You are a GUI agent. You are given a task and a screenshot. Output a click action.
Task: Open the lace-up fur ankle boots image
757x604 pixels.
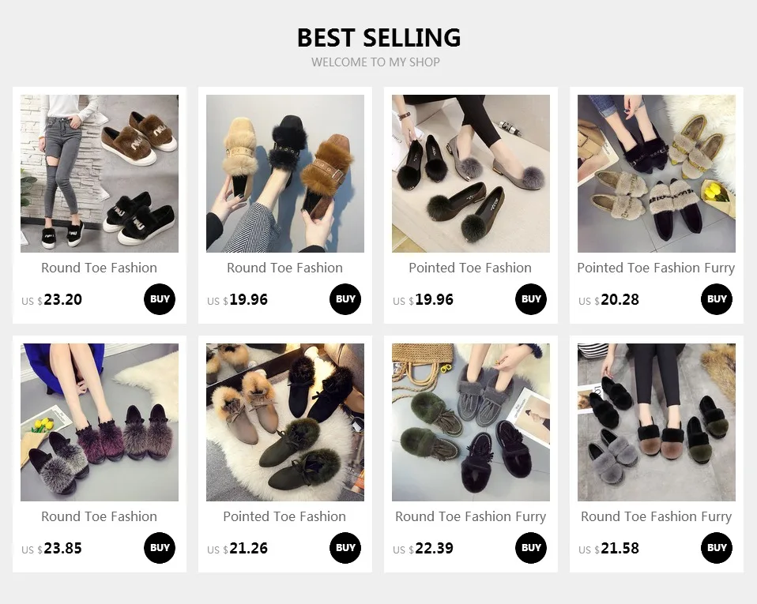click(285, 422)
